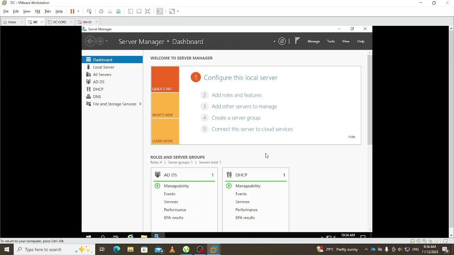Open VMware File menu
Viewport: 454px width, 255px height.
(x=6, y=11)
